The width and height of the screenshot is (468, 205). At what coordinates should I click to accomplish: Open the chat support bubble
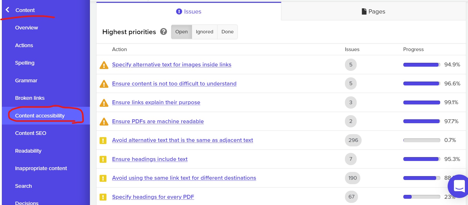[x=459, y=186]
